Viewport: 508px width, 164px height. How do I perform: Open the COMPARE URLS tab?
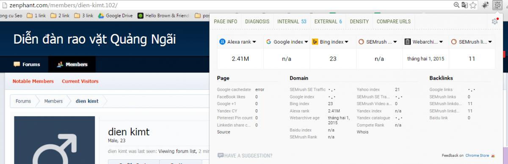pyautogui.click(x=394, y=22)
